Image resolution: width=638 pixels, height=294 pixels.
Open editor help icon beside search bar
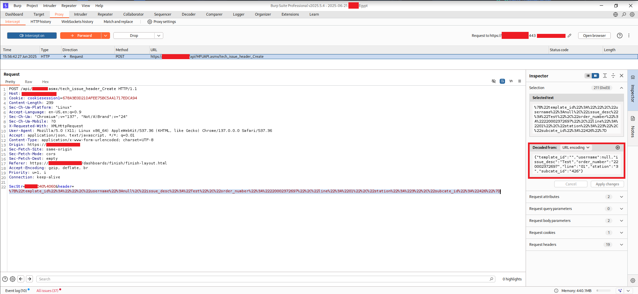click(5, 279)
